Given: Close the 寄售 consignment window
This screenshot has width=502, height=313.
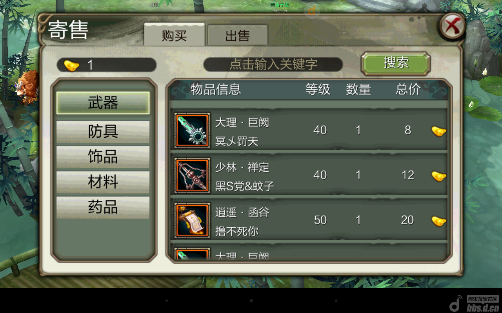Looking at the screenshot, I should tap(452, 27).
